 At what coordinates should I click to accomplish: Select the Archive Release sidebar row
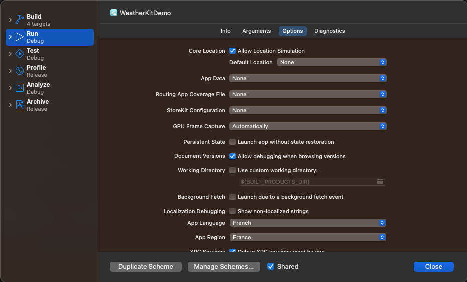[x=50, y=105]
